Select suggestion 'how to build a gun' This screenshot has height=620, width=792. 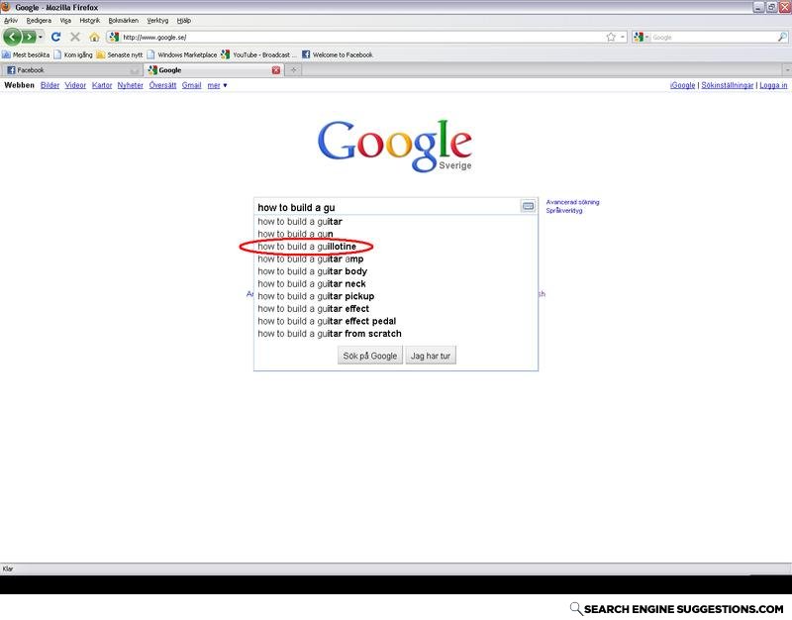[396, 234]
